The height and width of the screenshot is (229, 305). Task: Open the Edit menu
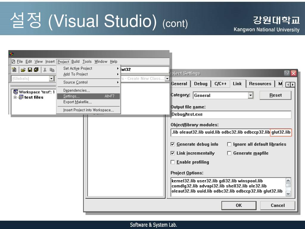coord(29,62)
